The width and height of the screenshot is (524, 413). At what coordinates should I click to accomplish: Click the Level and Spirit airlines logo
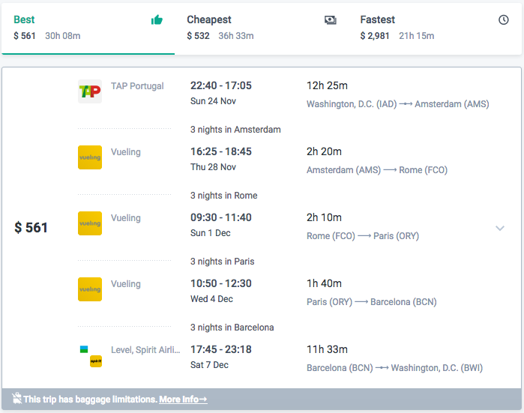[90, 355]
